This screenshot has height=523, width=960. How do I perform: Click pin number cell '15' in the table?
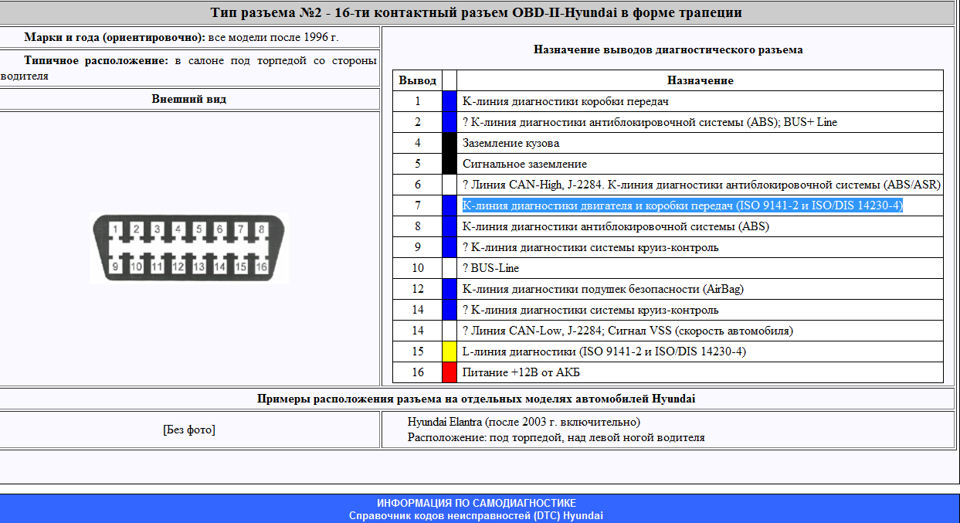418,351
